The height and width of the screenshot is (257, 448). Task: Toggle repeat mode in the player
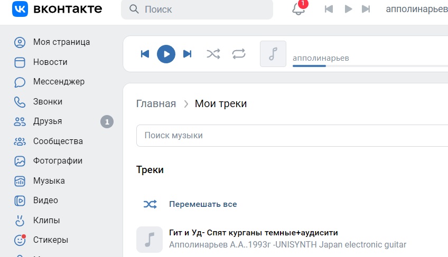(239, 54)
